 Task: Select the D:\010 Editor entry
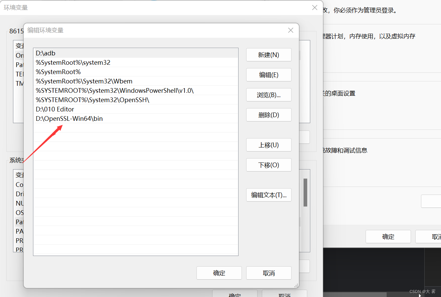[136, 109]
